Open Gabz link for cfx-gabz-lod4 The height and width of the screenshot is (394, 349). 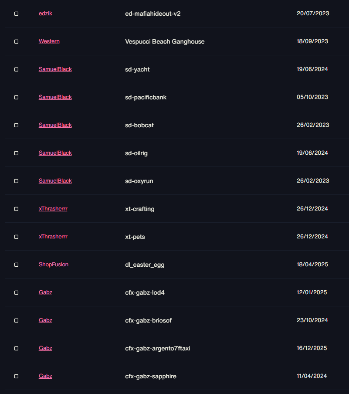coord(45,292)
